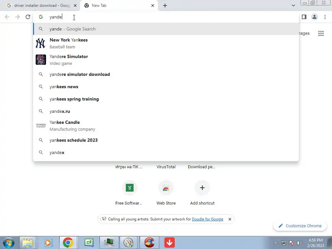Click the forward navigation arrow
Image resolution: width=332 pixels, height=249 pixels.
click(x=18, y=17)
